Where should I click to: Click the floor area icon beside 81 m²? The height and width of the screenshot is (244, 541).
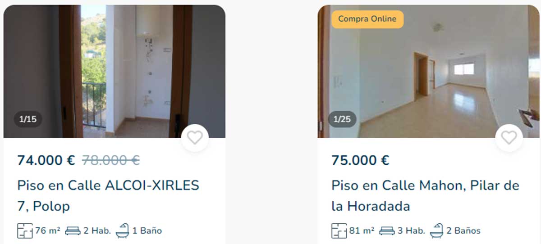(x=339, y=231)
